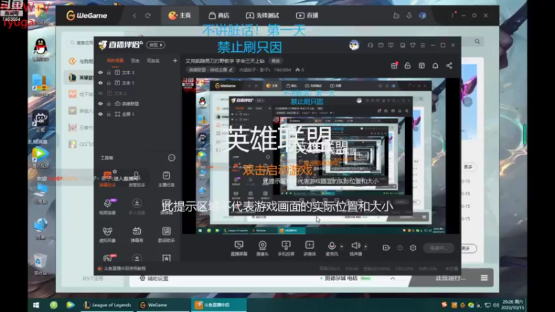Toggle the lock on 文本 3 layer
The width and height of the screenshot is (555, 312).
click(x=109, y=73)
